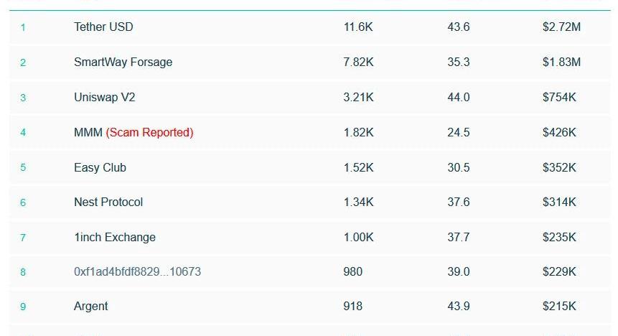The height and width of the screenshot is (336, 618).
Task: Select rank number 4 in list
Action: [23, 133]
